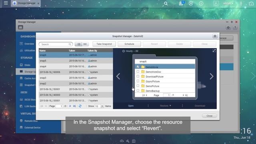Check the DemoPicture folder checkbox
256x144 pixels.
pyautogui.click(x=138, y=86)
